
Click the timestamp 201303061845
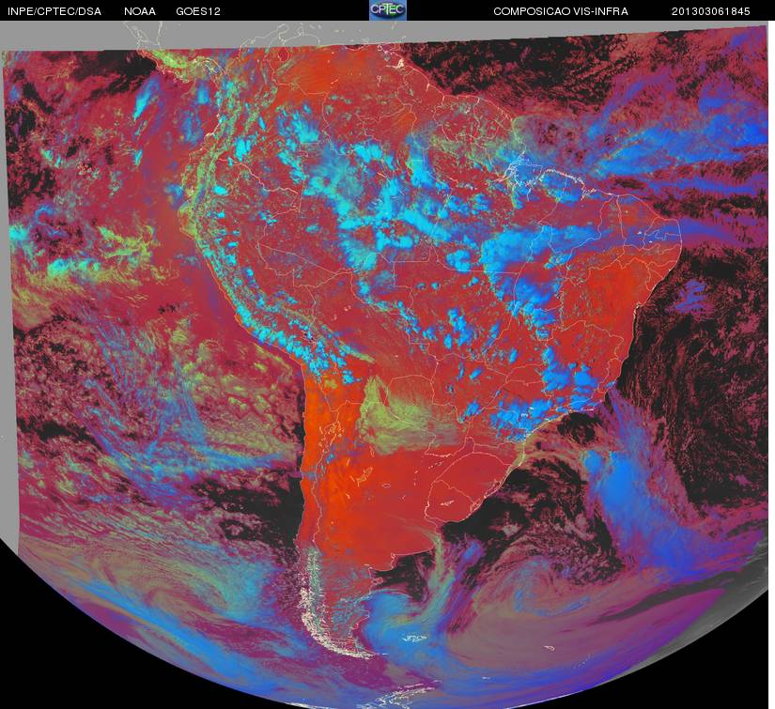coord(711,11)
